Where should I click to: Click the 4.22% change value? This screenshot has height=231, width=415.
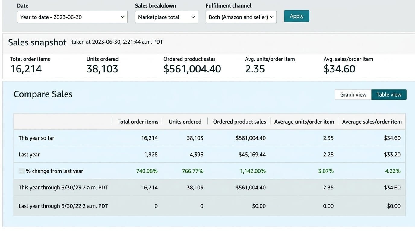[393, 171]
